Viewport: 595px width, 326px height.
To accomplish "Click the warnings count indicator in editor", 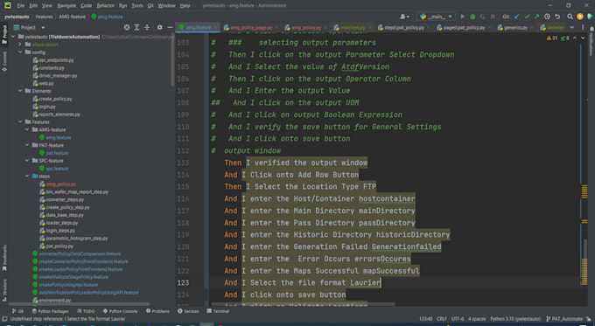I will [552, 38].
